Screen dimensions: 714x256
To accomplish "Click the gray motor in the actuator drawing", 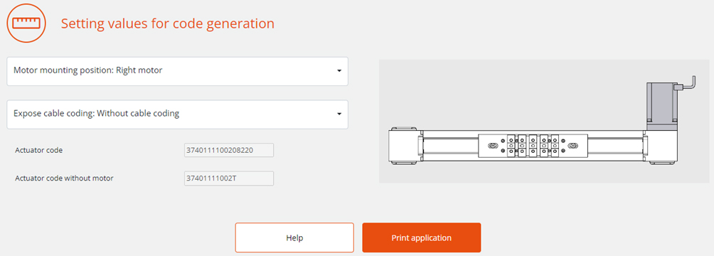I will 661,105.
